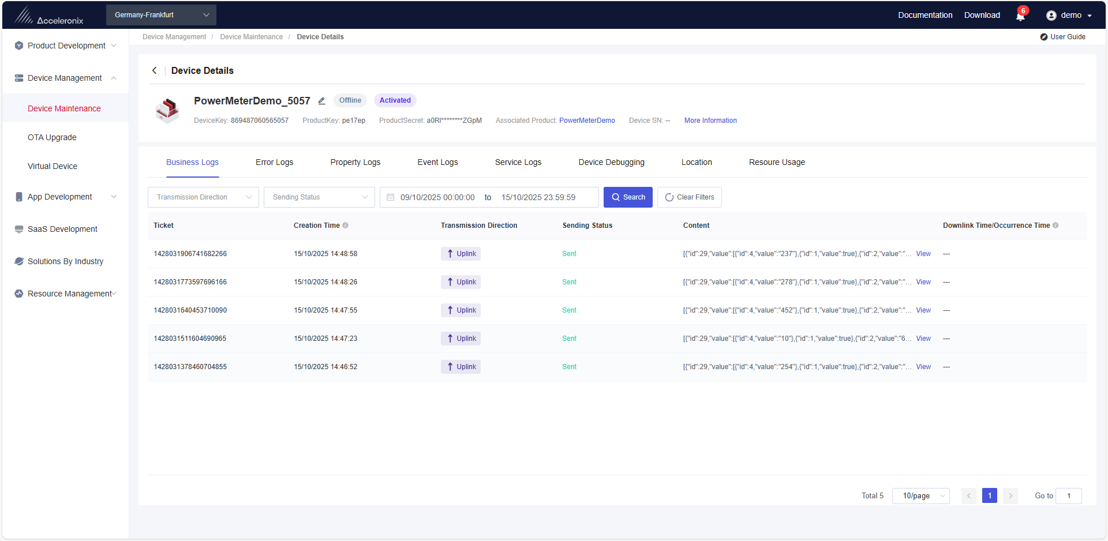Click the back arrow beside Device Details
The width and height of the screenshot is (1108, 541).
(154, 70)
